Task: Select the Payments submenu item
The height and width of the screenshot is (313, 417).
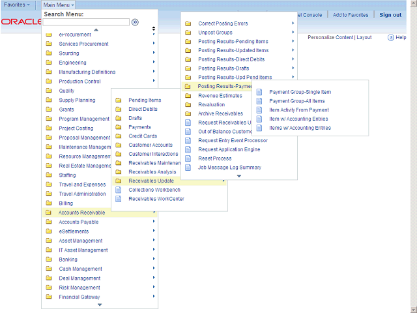Action: 139,127
